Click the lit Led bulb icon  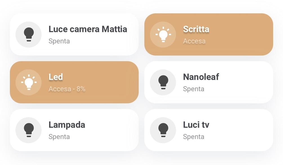click(28, 82)
